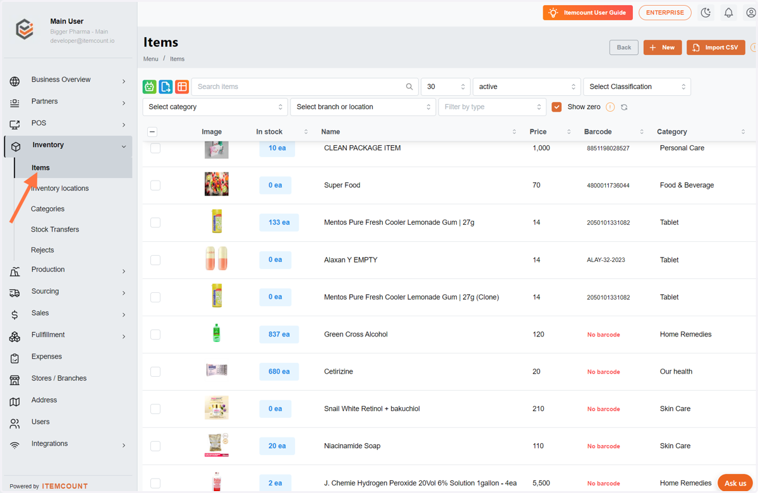Click the Stores / Branches shop icon
The image size is (758, 493).
click(15, 379)
